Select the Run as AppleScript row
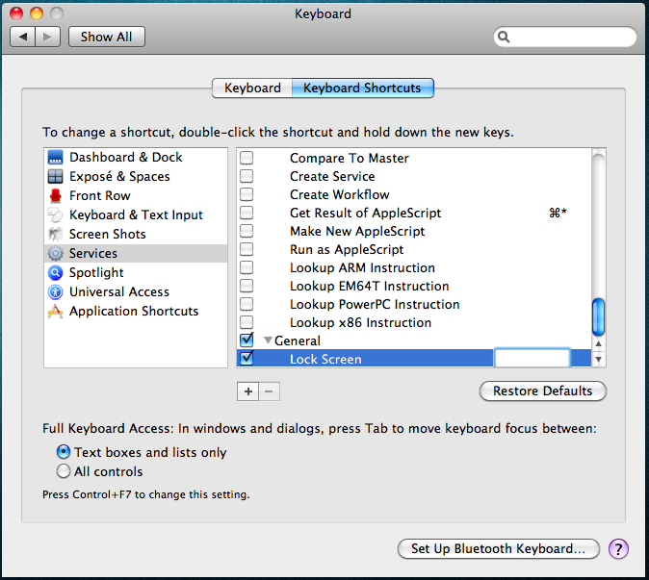Image resolution: width=649 pixels, height=580 pixels. (414, 250)
